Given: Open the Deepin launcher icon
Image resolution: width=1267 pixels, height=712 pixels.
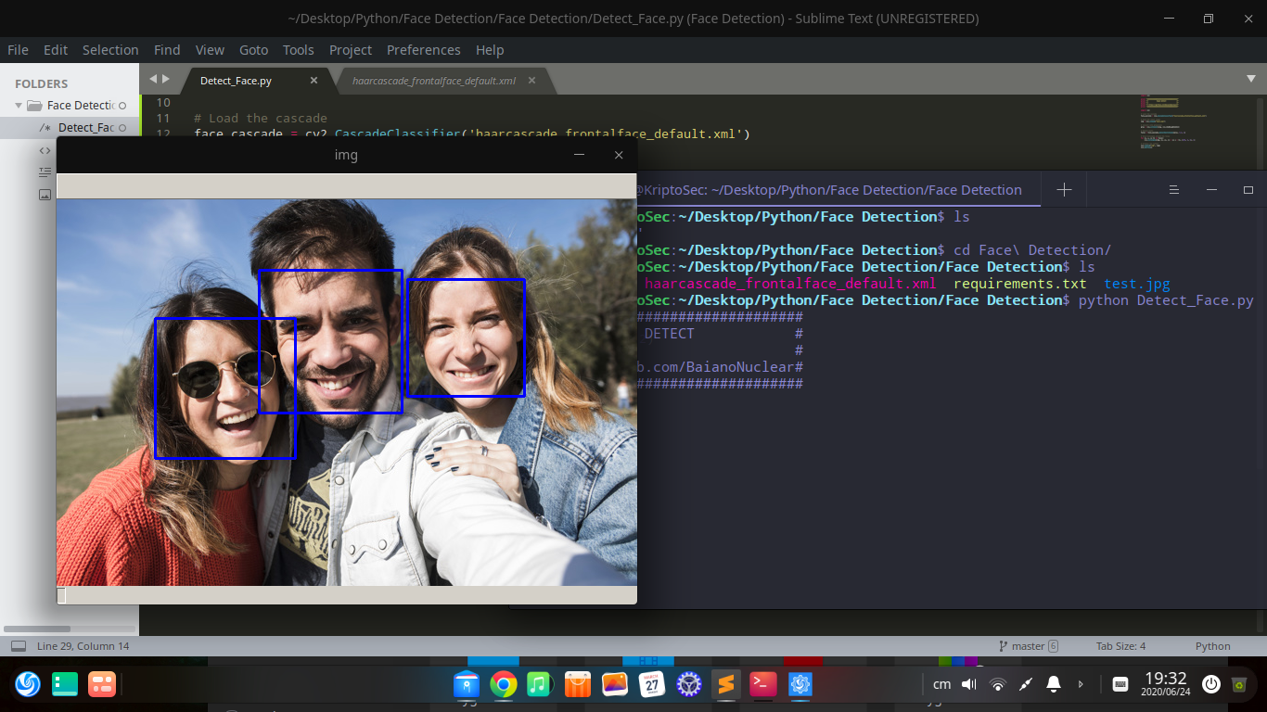Looking at the screenshot, I should point(28,684).
